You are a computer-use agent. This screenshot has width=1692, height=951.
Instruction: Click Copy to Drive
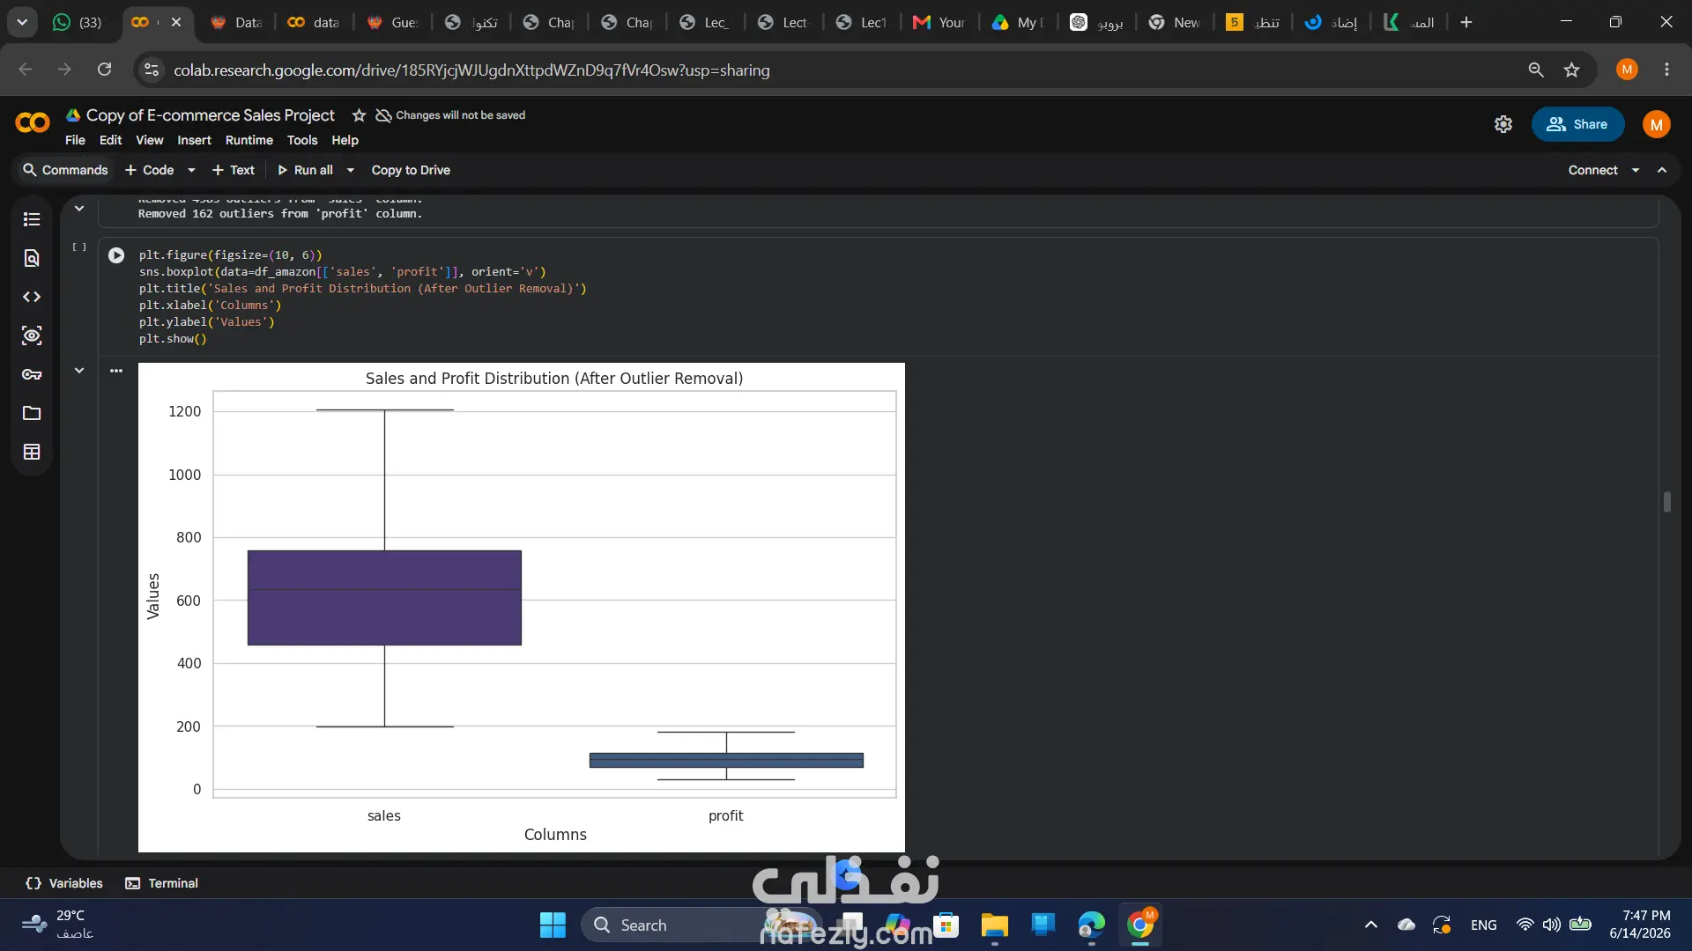(411, 170)
